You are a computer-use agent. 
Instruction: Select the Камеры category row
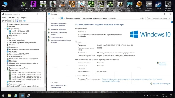[12, 45]
